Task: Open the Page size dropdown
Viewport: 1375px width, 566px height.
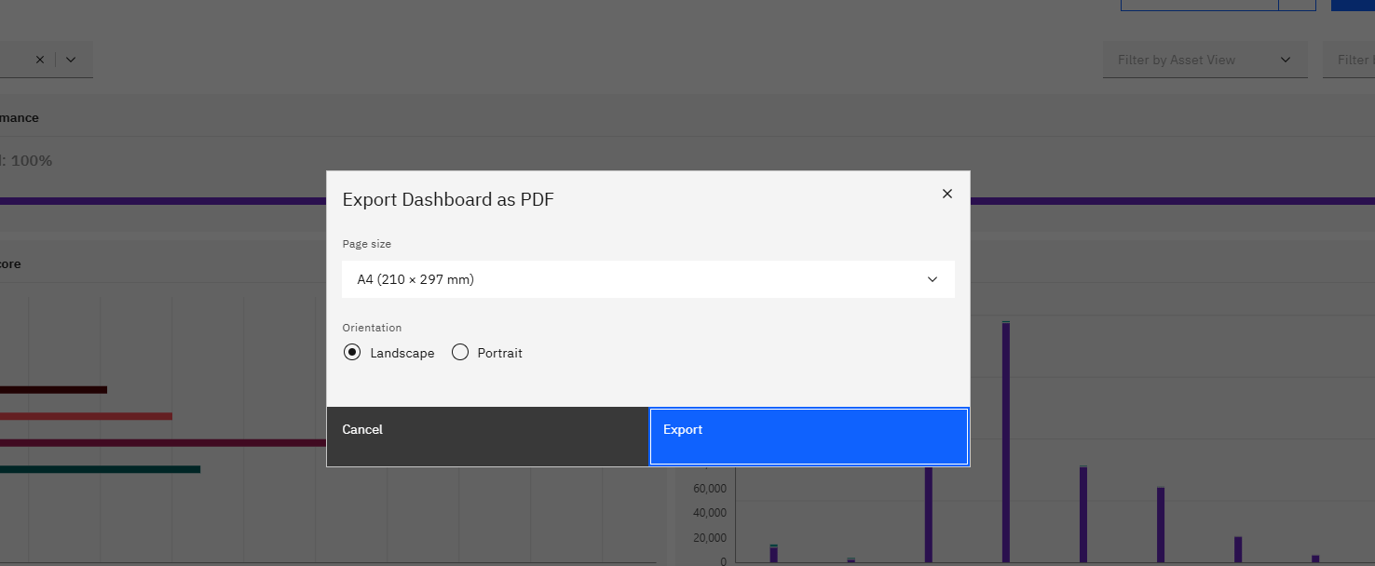Action: click(x=648, y=279)
